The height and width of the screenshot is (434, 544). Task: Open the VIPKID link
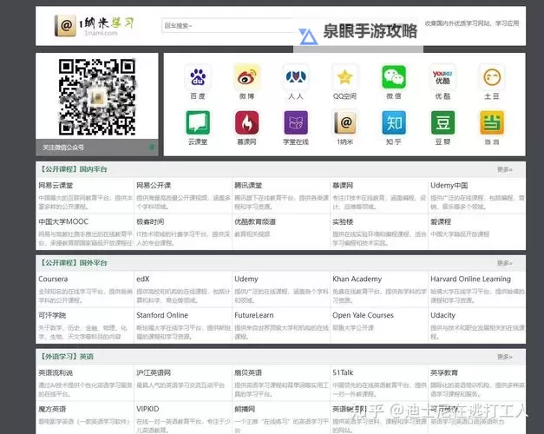coord(147,409)
